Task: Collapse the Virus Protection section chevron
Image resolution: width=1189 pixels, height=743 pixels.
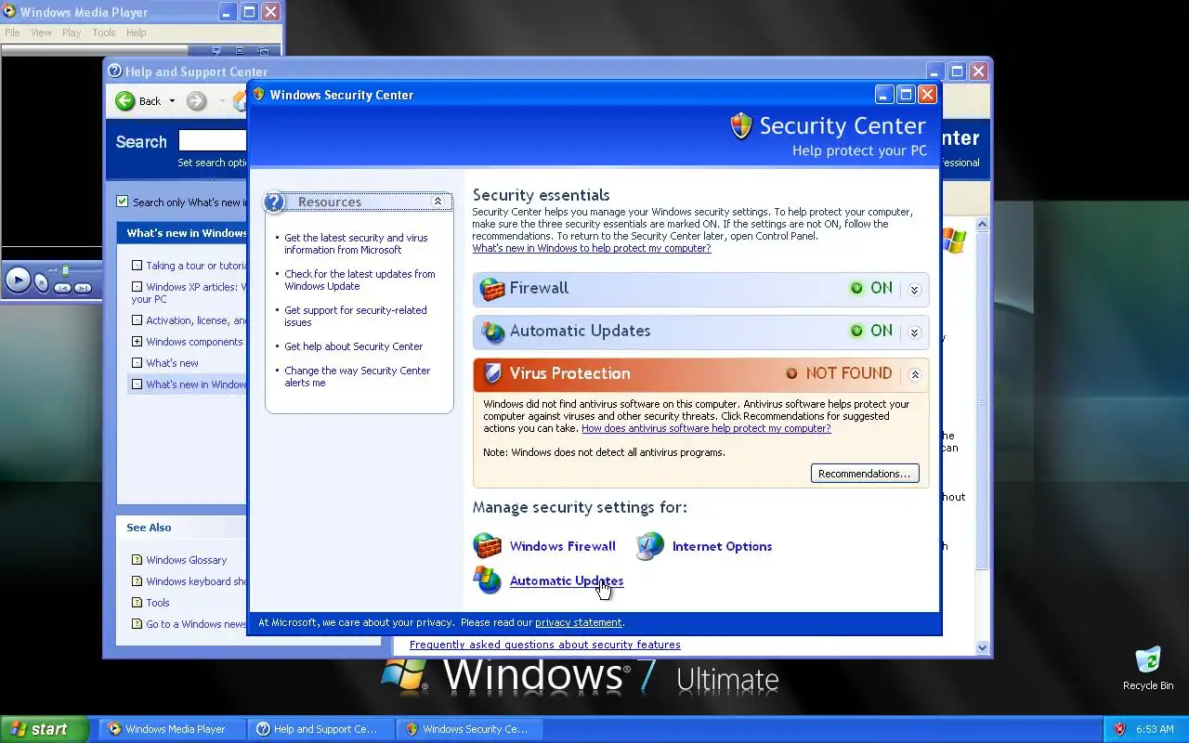Action: click(914, 375)
